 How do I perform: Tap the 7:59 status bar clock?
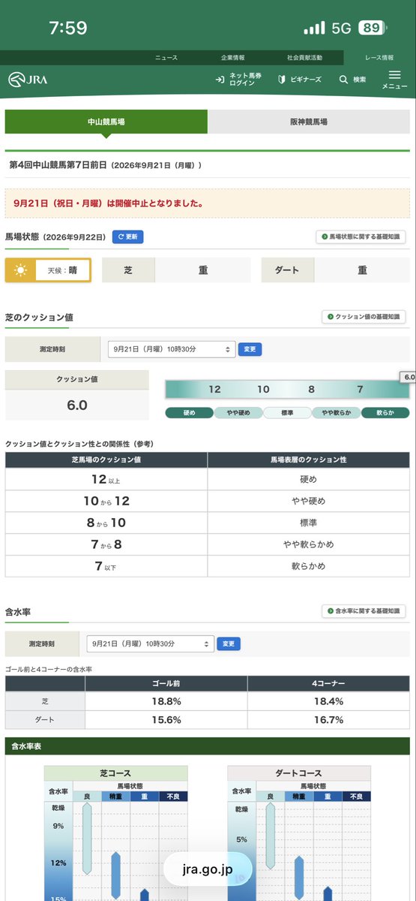[x=68, y=28]
